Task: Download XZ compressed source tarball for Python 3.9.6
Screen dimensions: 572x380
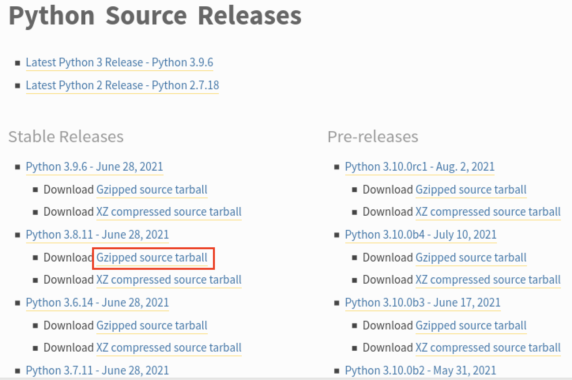Action: click(169, 212)
